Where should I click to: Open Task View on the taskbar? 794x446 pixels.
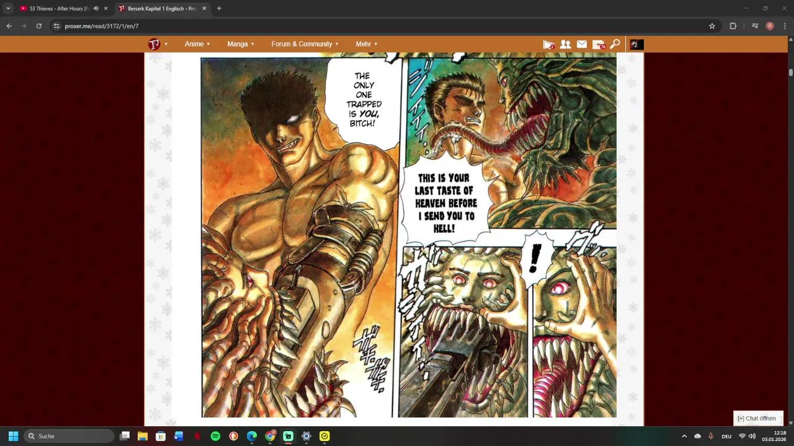[x=125, y=436]
